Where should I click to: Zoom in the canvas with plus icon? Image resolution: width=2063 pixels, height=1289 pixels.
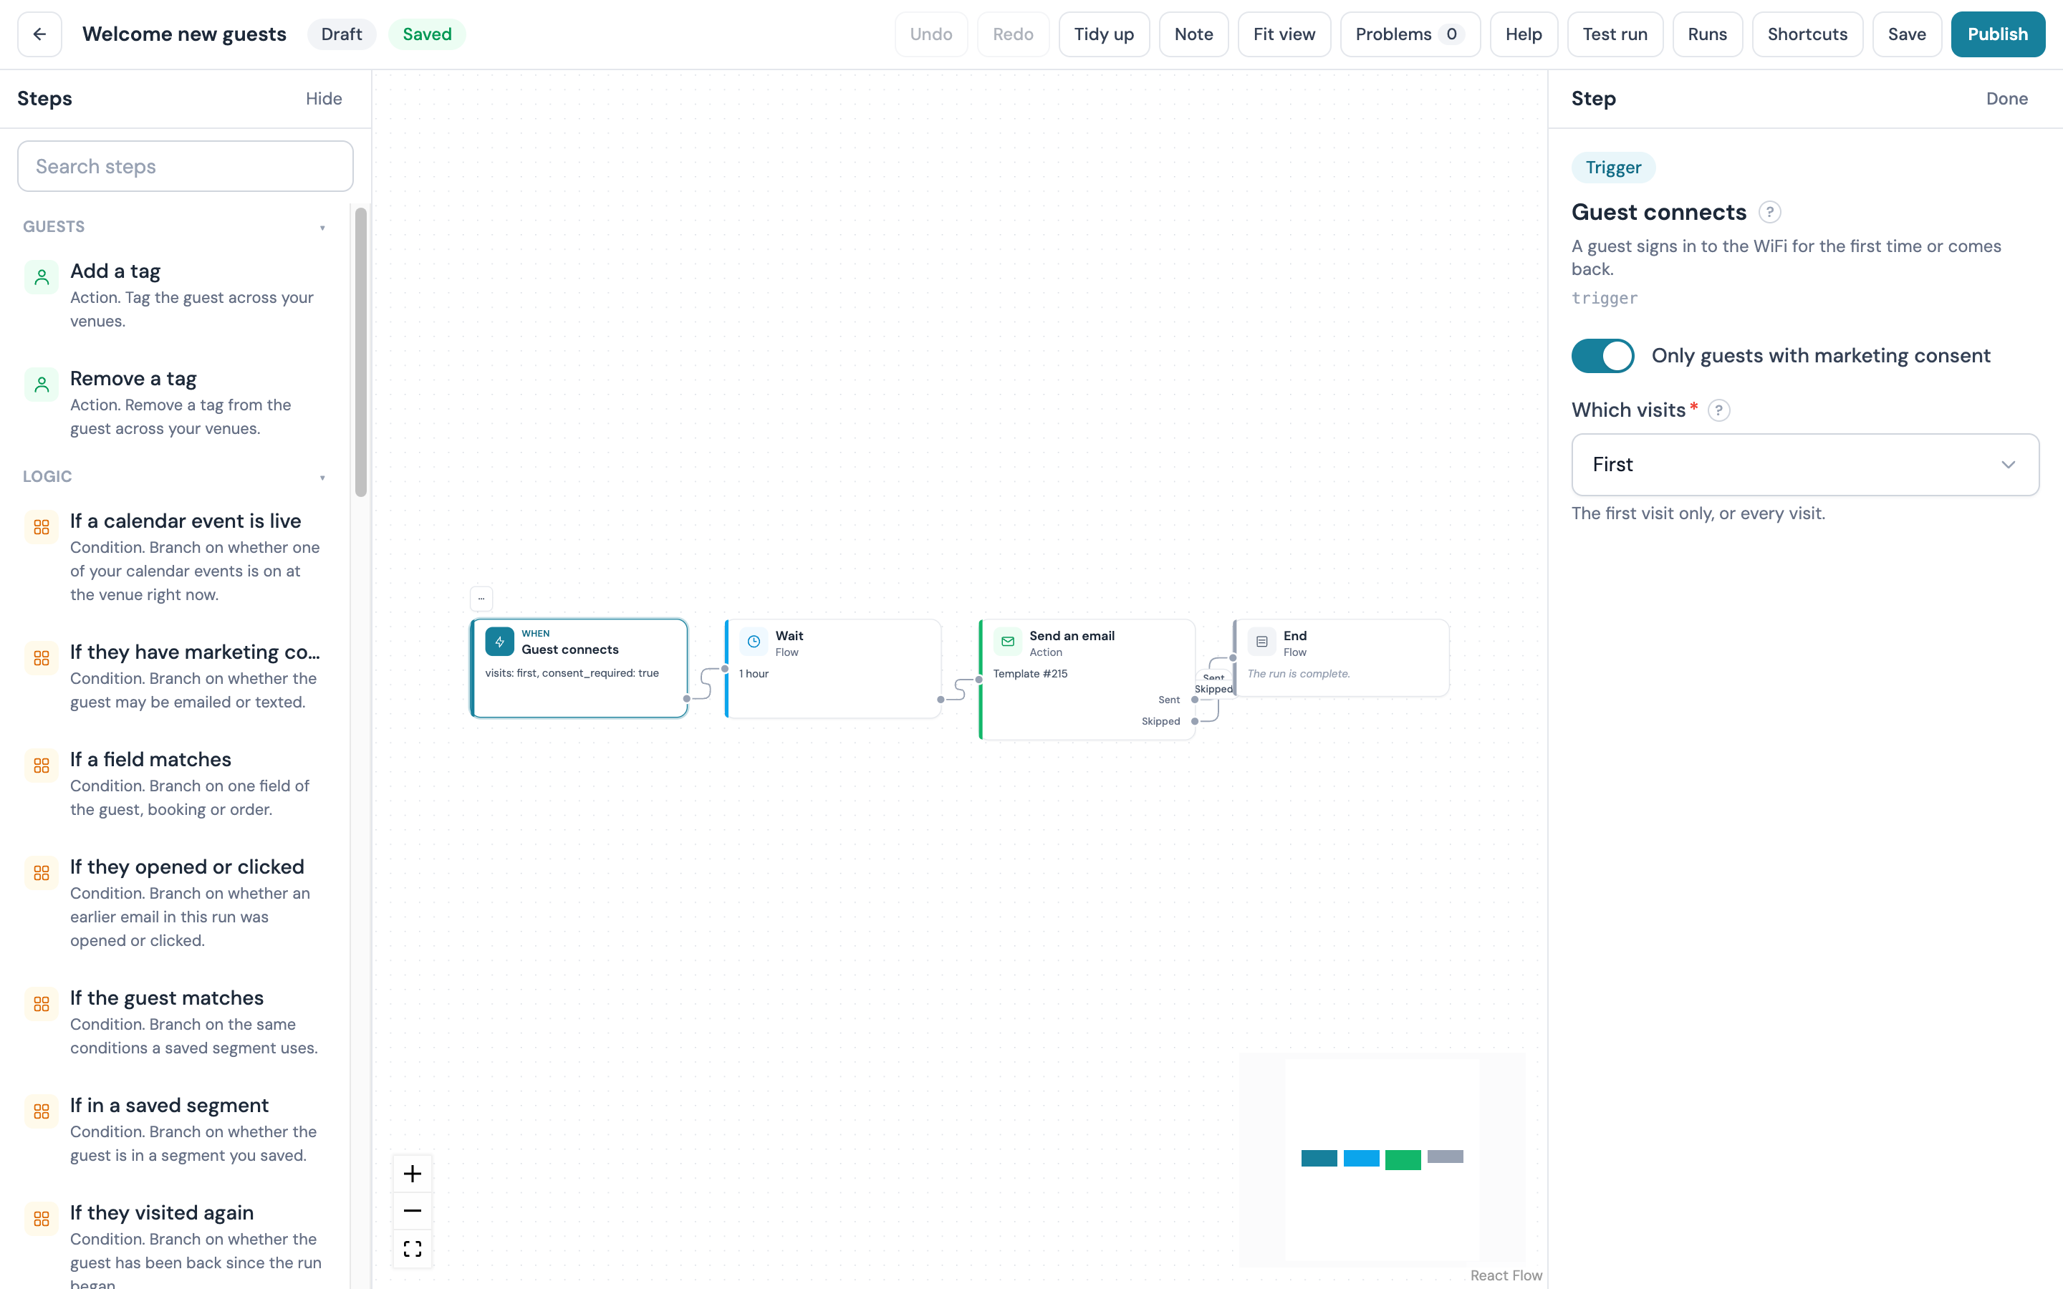[413, 1174]
